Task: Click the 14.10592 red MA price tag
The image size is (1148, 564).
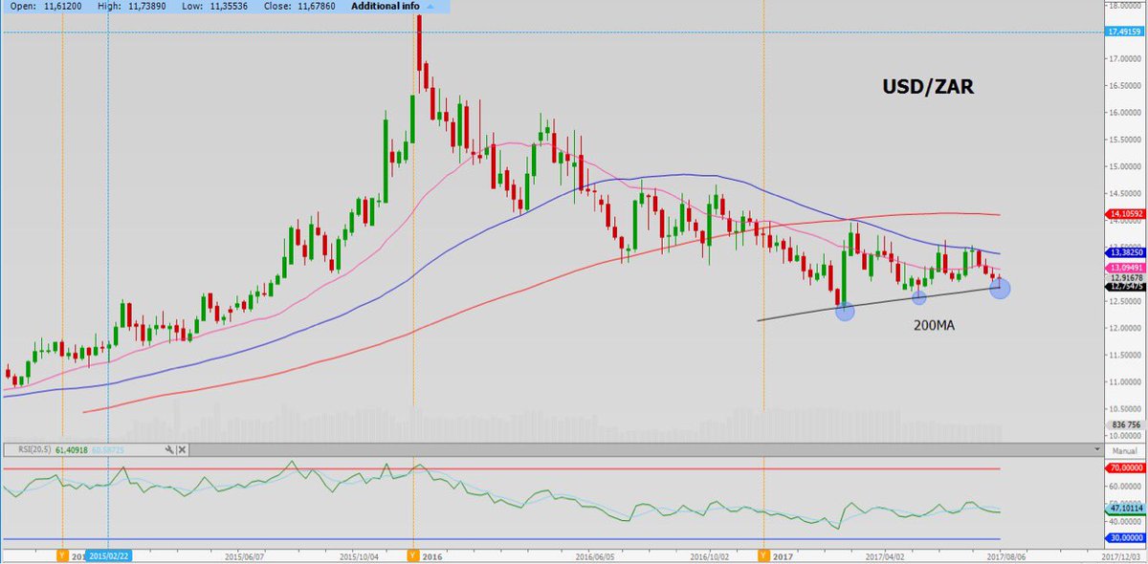Action: pyautogui.click(x=1125, y=214)
